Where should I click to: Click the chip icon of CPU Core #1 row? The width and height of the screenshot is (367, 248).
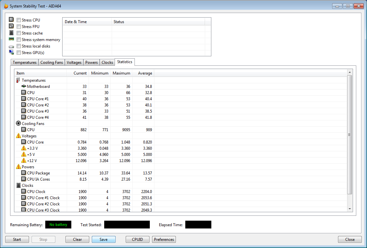pyautogui.click(x=24, y=99)
